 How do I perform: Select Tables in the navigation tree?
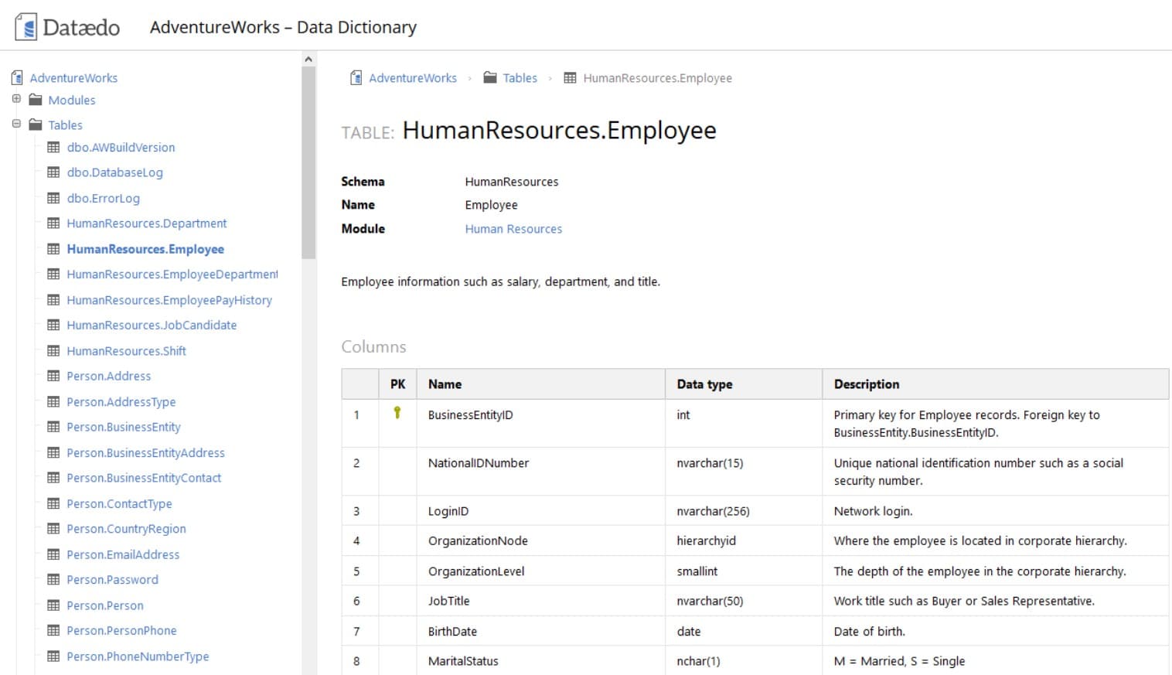(65, 124)
